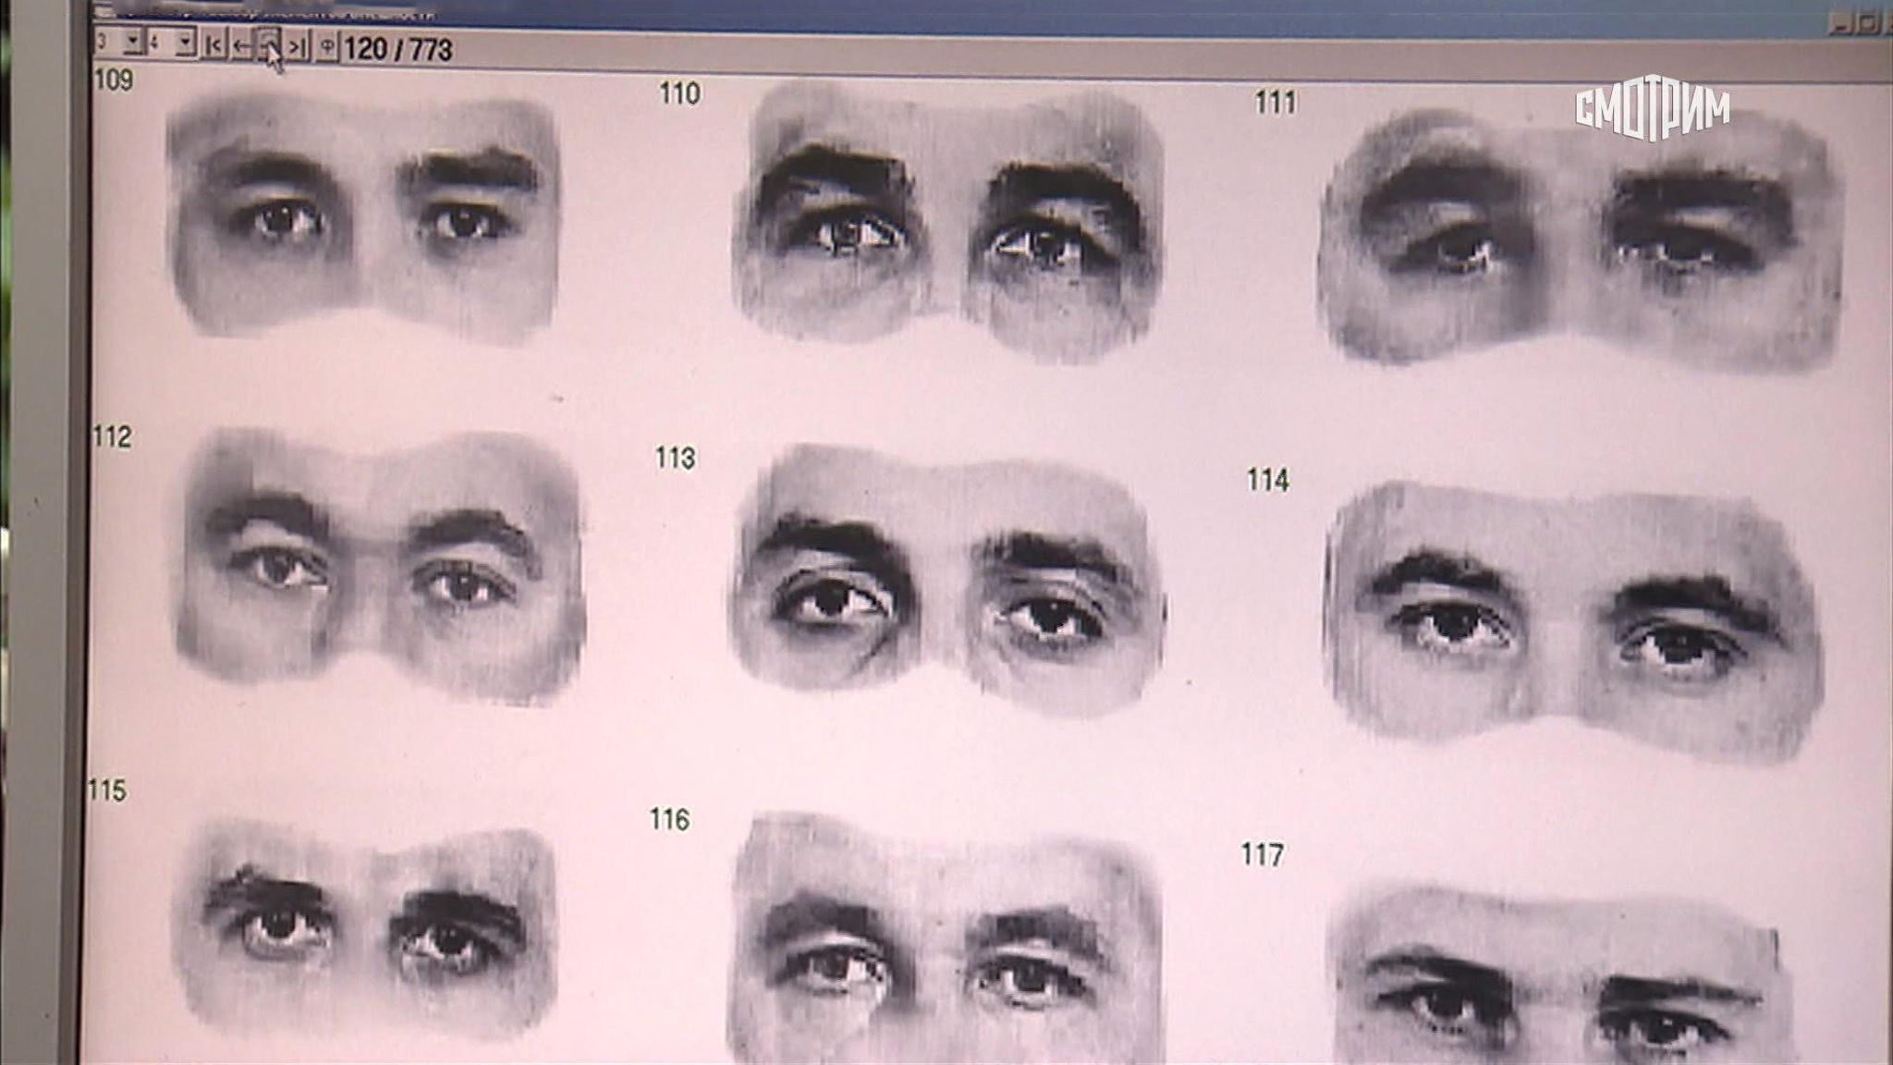The image size is (1893, 1065).
Task: Click the number label 115
Action: point(106,791)
